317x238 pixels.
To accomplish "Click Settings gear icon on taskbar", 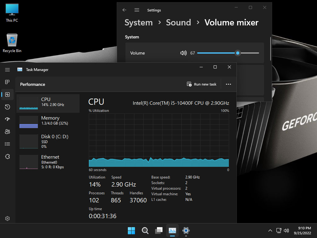I will click(186, 231).
